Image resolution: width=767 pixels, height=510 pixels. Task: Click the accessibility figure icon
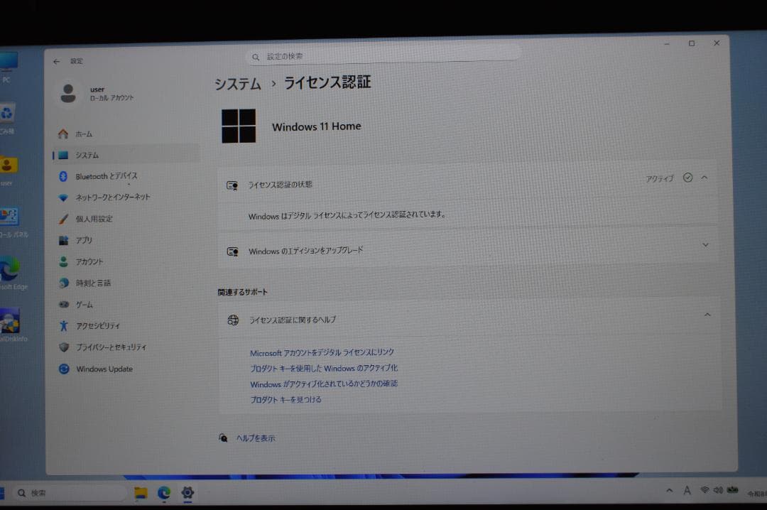[64, 326]
